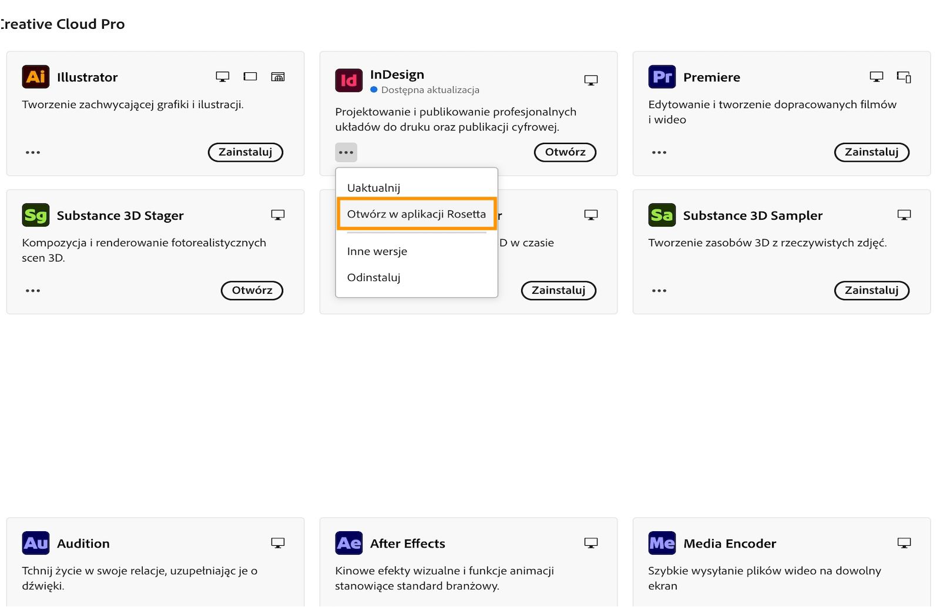Screen dimensions: 940x607
Task: Open Substance 3D Sampler's more options
Action: pyautogui.click(x=659, y=290)
